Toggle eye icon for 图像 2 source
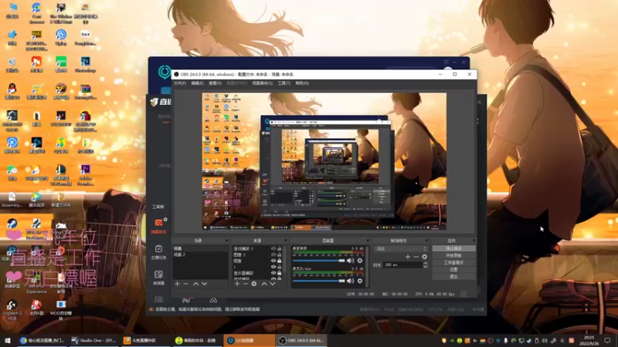This screenshot has height=347, width=618. tap(273, 254)
